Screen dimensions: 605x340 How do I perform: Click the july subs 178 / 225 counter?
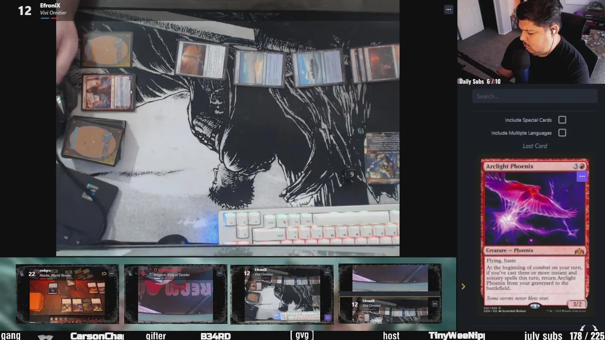[x=564, y=336]
